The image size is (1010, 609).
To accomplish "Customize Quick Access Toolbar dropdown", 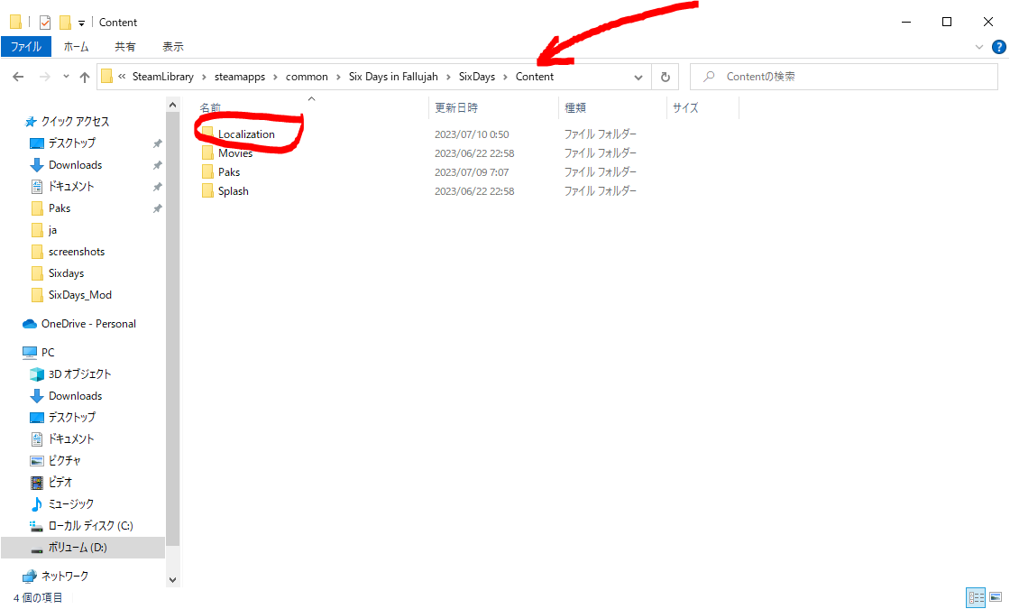I will point(81,23).
